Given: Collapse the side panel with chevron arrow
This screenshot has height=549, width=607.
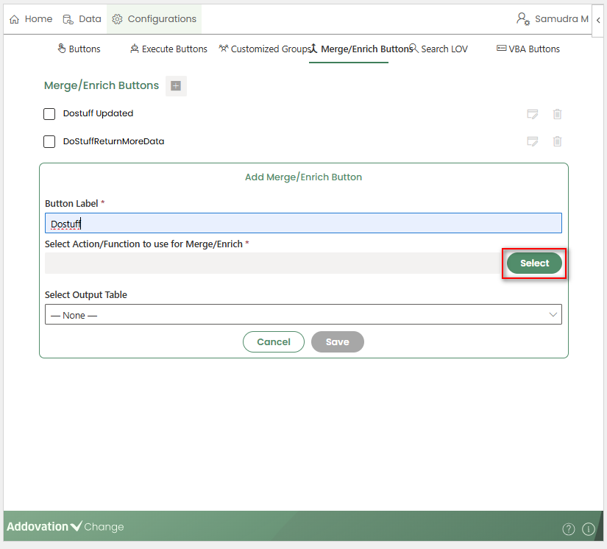Looking at the screenshot, I should [x=597, y=19].
